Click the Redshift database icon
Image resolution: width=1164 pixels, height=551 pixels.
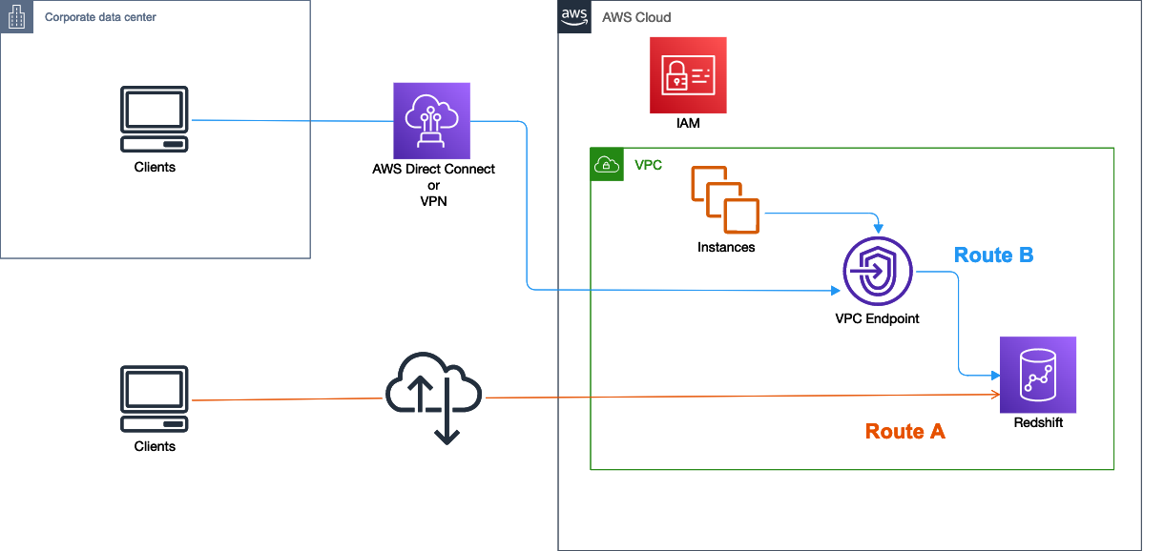(1037, 375)
